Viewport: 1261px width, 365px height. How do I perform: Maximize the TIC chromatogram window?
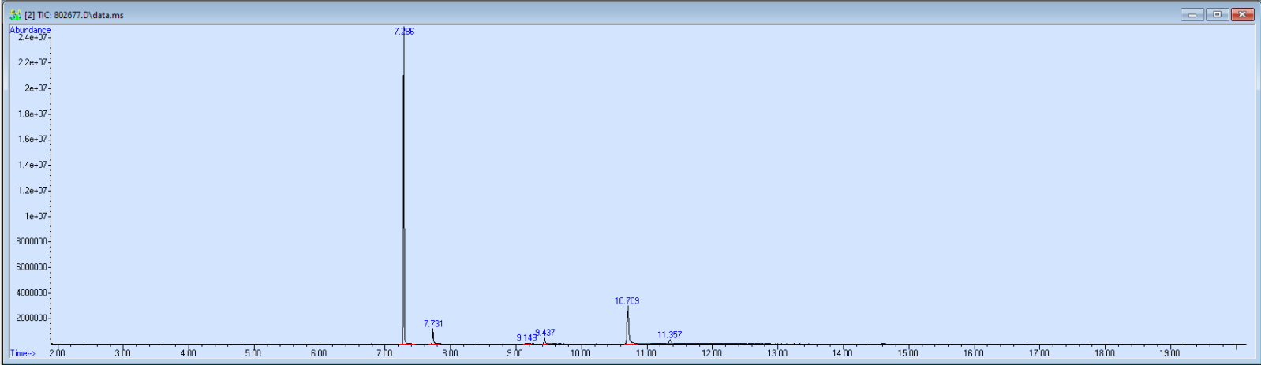[1218, 14]
